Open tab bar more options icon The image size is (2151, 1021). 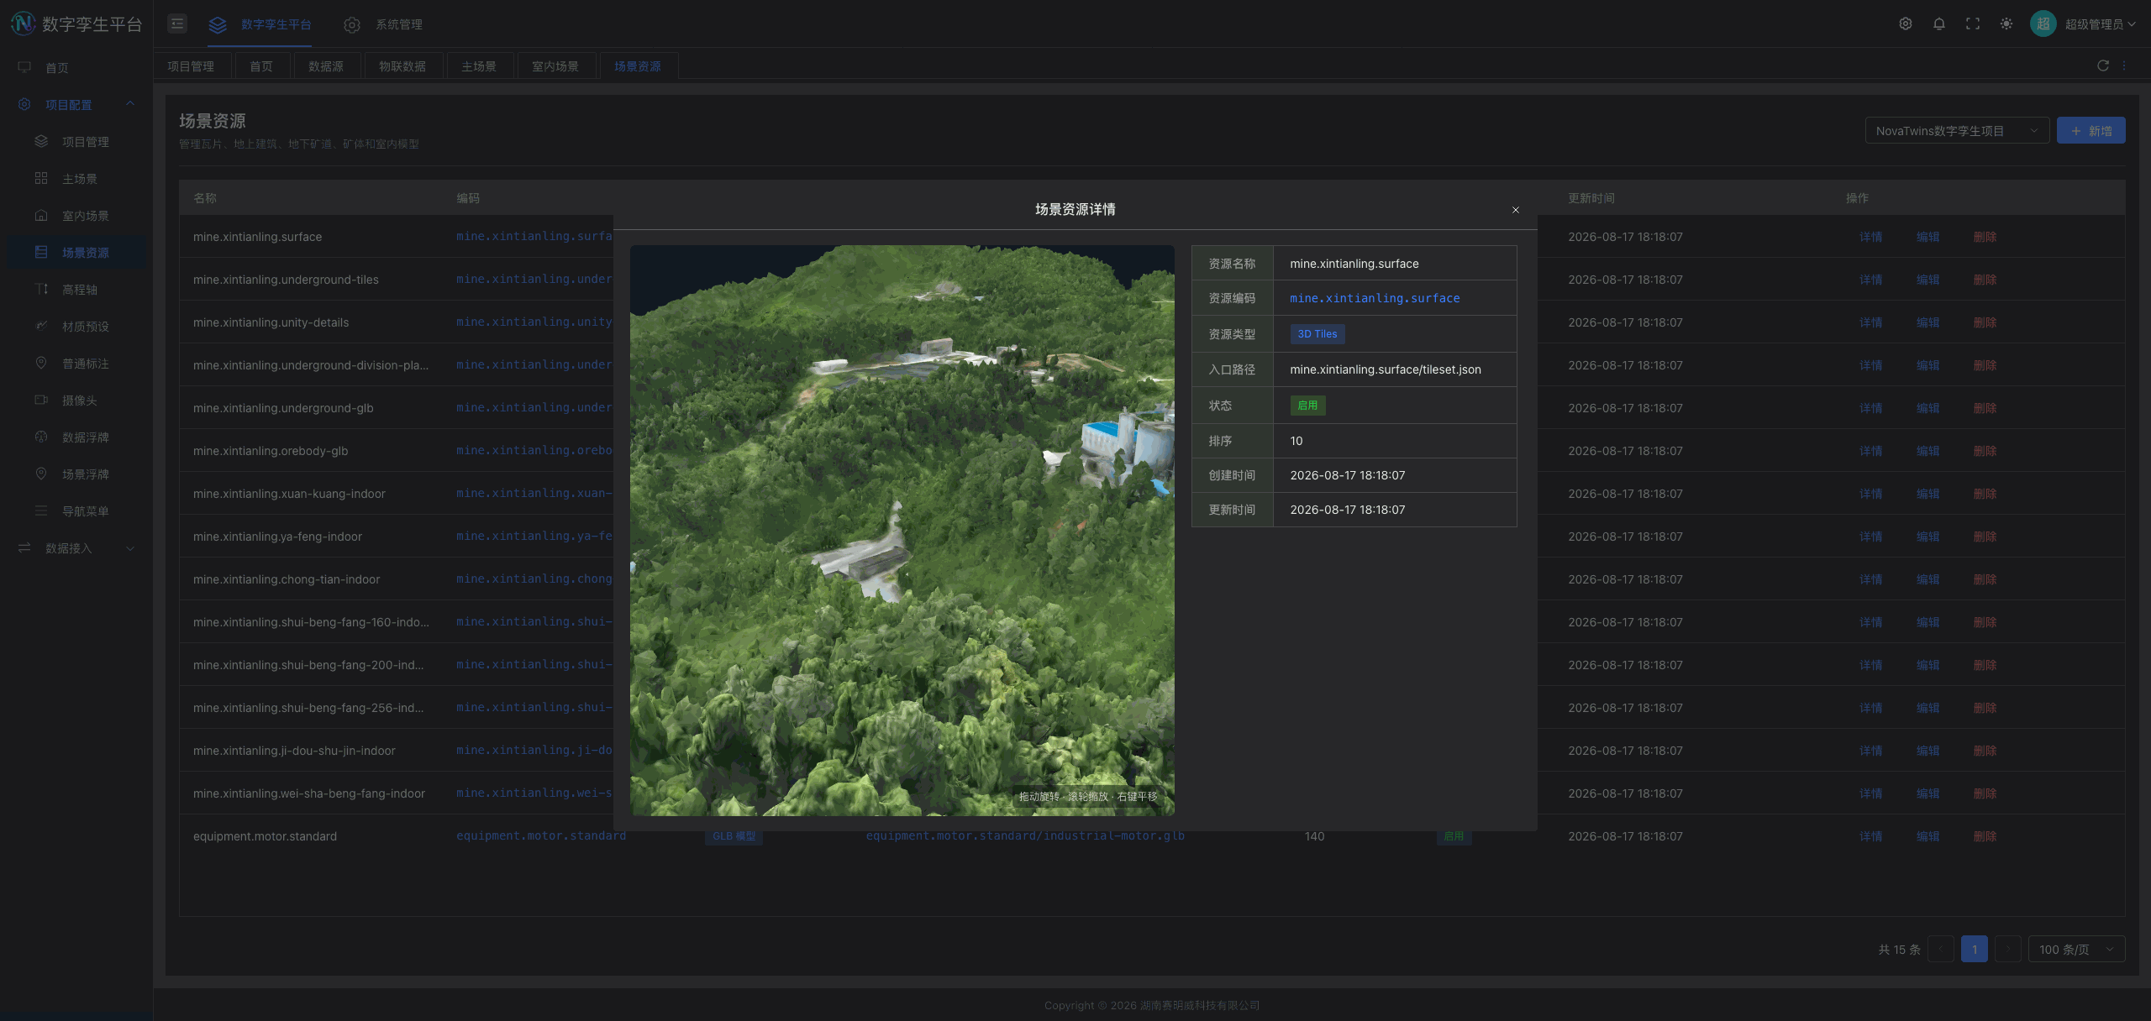2124,65
